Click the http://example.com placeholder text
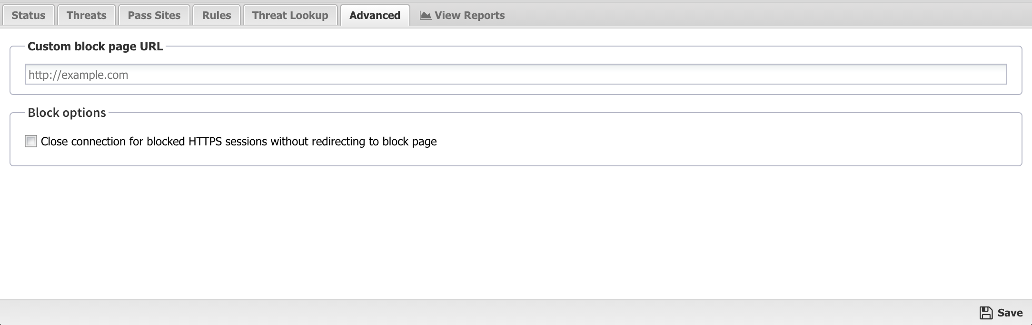 point(79,75)
